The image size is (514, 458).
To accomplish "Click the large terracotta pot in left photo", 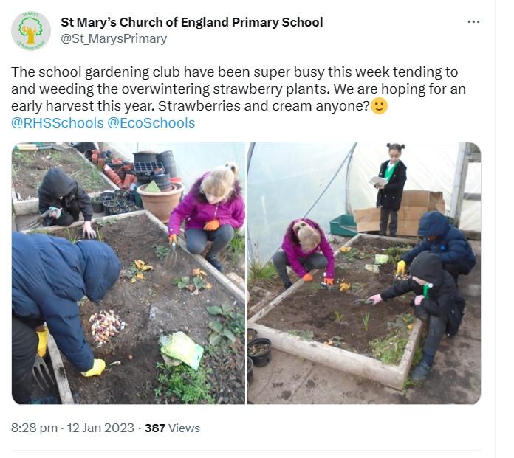I will 160,200.
